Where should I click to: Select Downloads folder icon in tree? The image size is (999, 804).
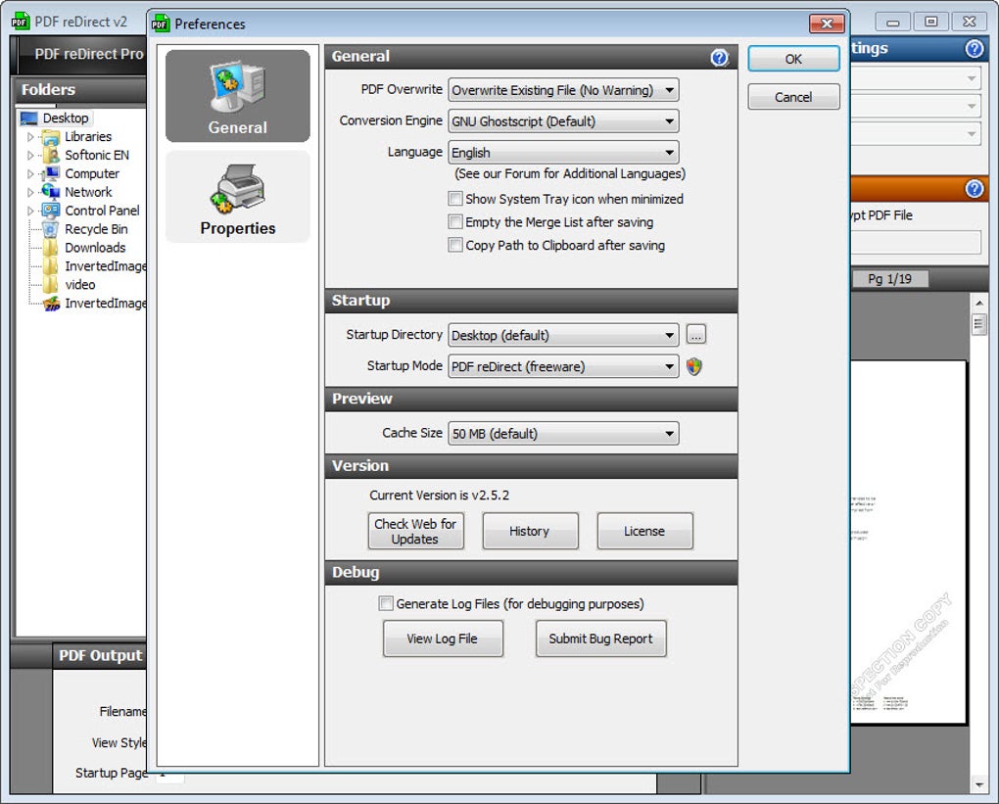pyautogui.click(x=50, y=247)
